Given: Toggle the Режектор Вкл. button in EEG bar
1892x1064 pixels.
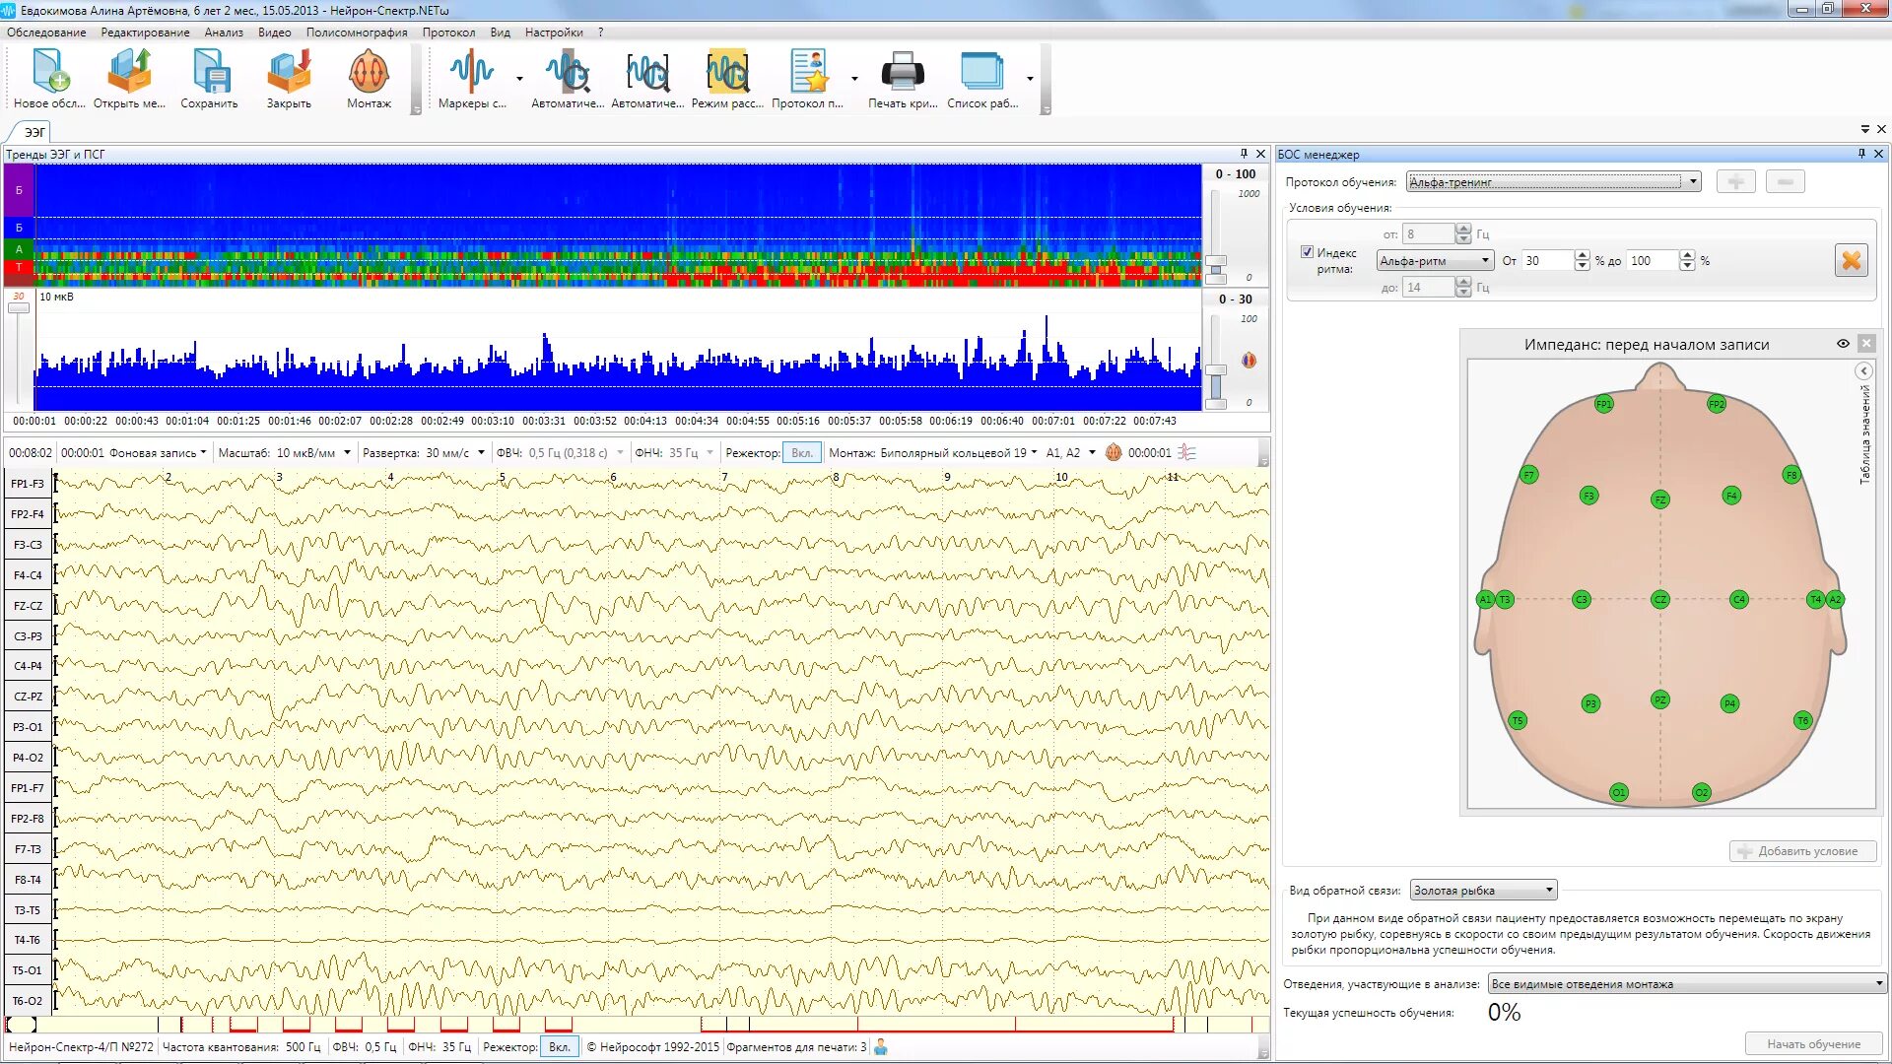Looking at the screenshot, I should [x=802, y=453].
